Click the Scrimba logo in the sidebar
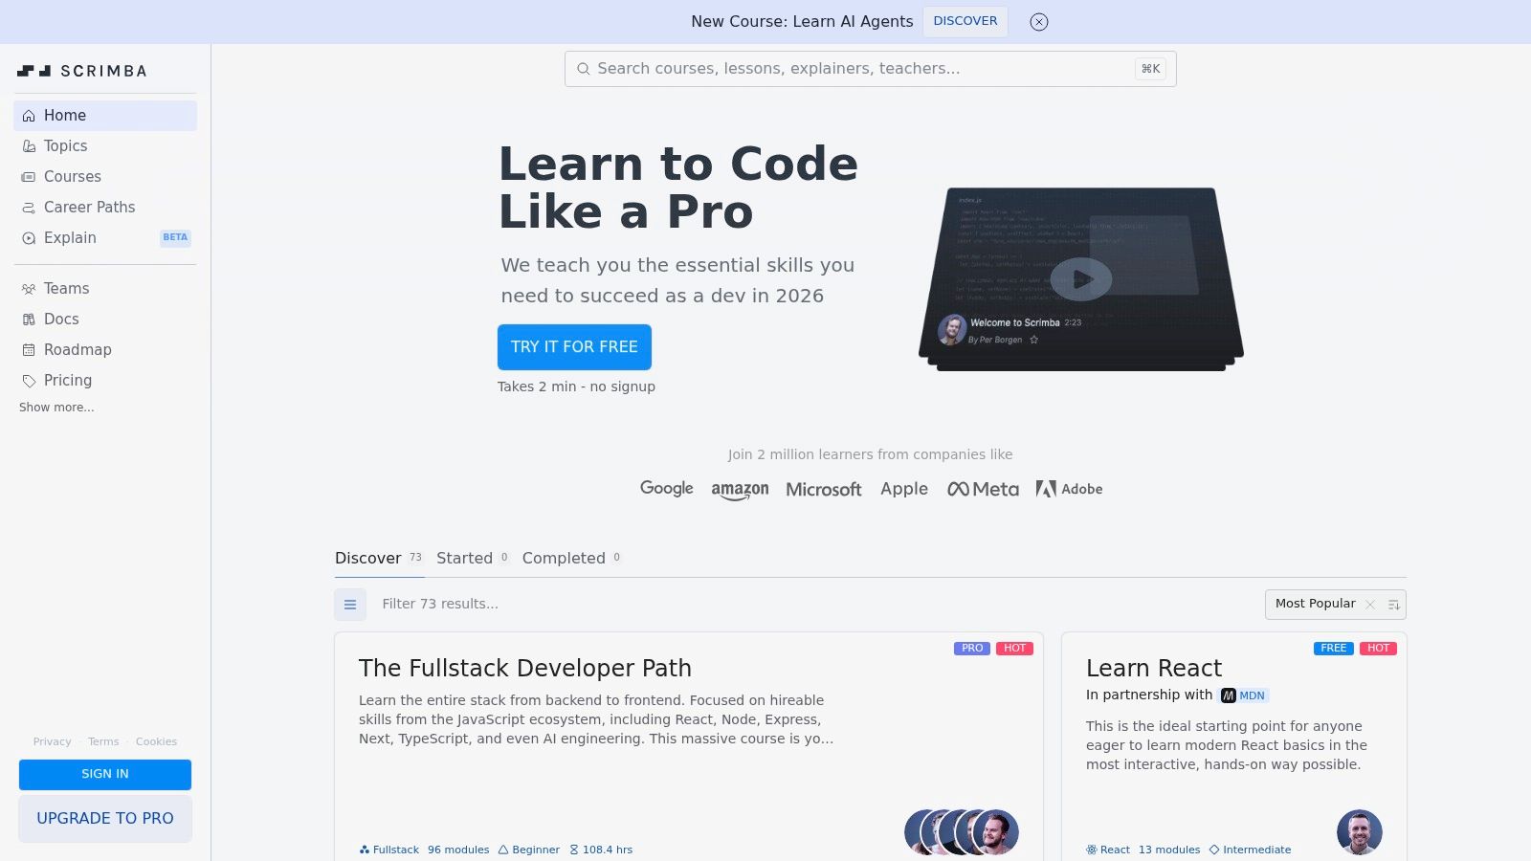1531x861 pixels. 81,71
